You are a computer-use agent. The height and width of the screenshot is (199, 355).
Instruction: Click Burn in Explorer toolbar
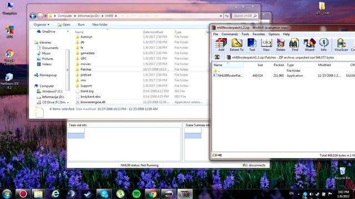pyautogui.click(x=81, y=24)
